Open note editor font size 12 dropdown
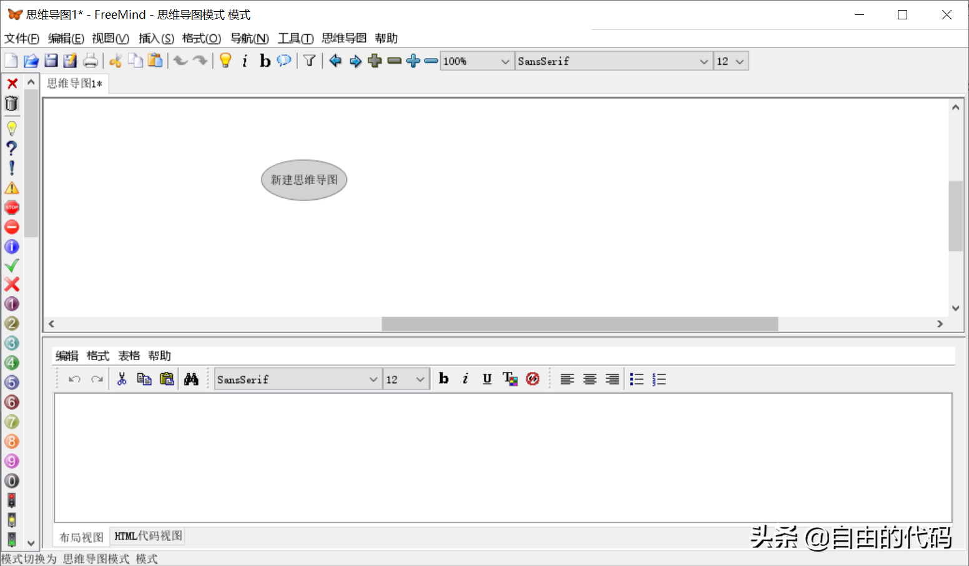Screen dimensions: 969x566 pyautogui.click(x=406, y=379)
